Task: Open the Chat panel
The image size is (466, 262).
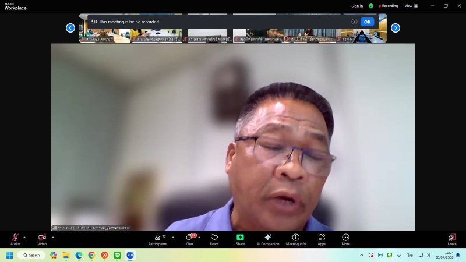Action: pyautogui.click(x=189, y=239)
